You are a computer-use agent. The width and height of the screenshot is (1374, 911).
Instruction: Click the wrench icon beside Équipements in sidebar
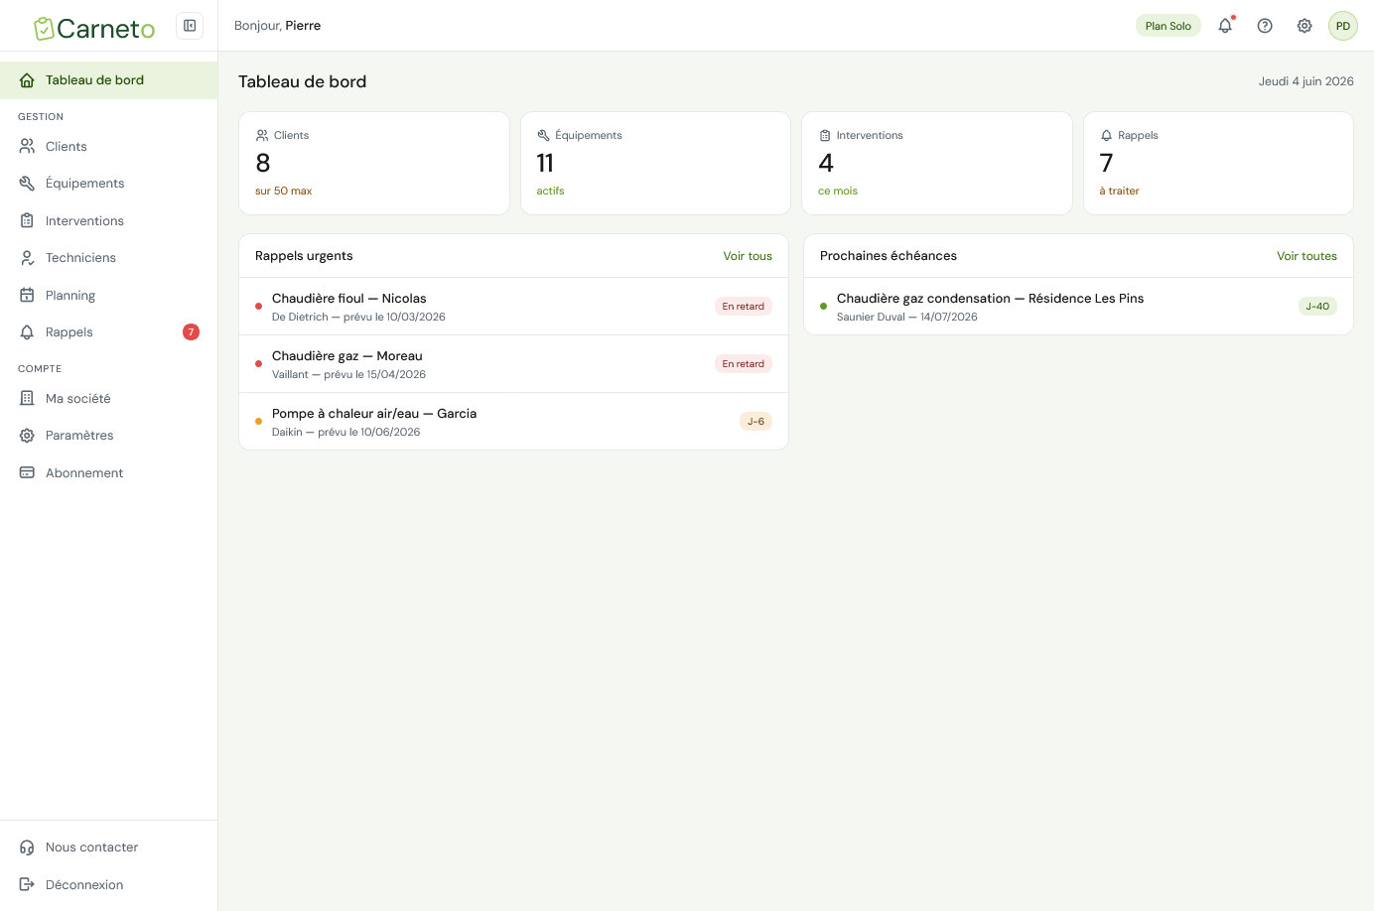(x=27, y=184)
